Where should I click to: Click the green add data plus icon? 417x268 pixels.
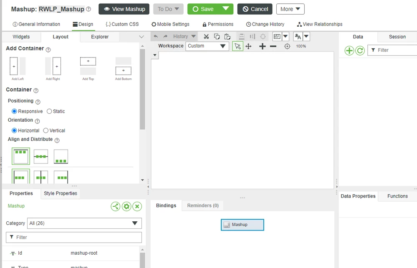point(349,50)
